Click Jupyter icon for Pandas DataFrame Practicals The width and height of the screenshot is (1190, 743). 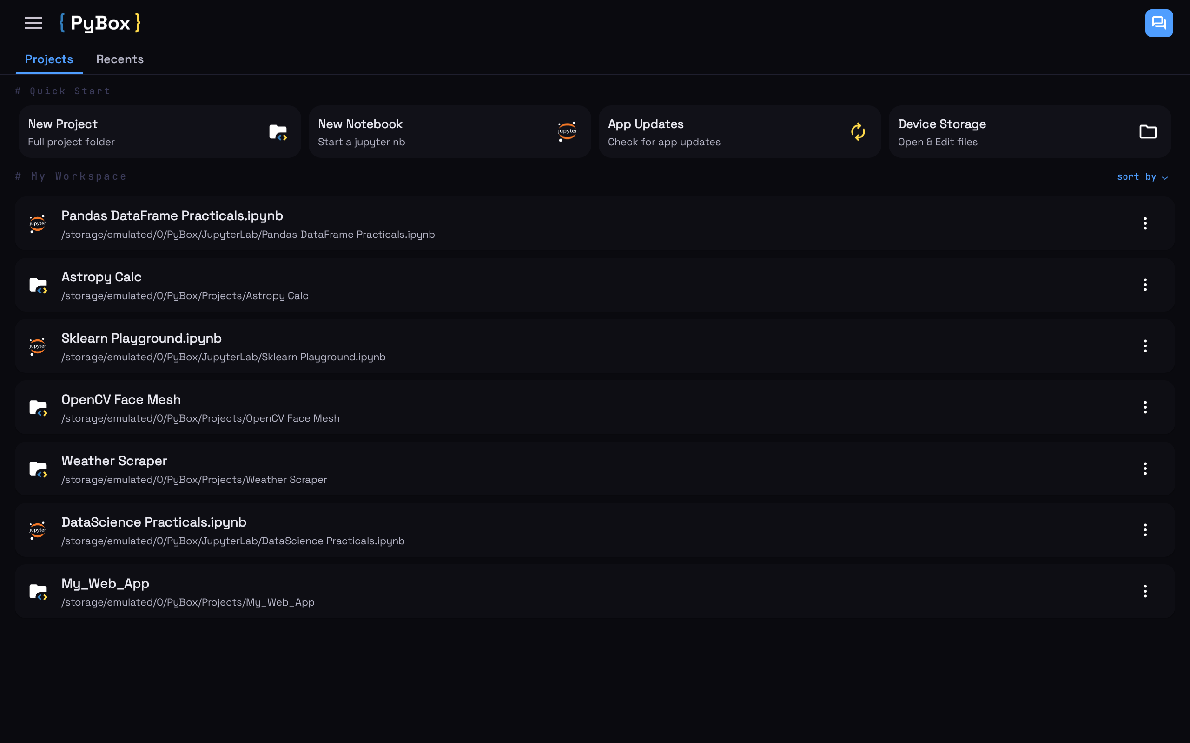[x=37, y=223]
